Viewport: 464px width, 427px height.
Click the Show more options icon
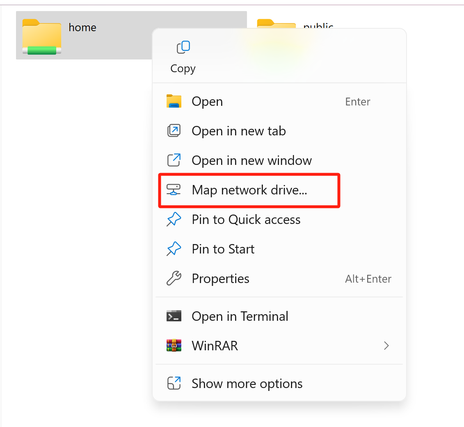coord(174,384)
